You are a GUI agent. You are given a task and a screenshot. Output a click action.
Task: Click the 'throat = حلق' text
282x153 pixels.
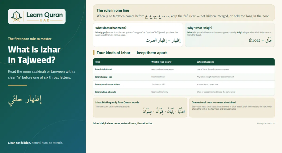tap(261, 40)
